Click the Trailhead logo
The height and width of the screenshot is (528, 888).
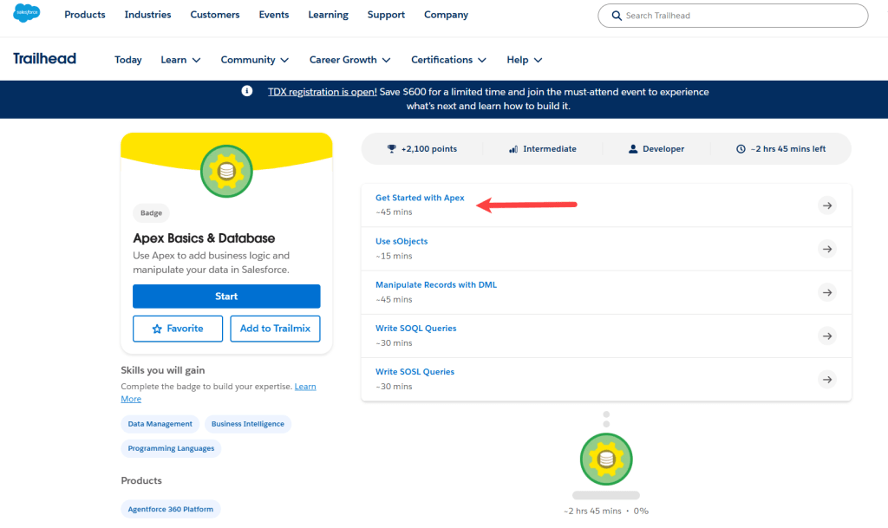click(45, 59)
